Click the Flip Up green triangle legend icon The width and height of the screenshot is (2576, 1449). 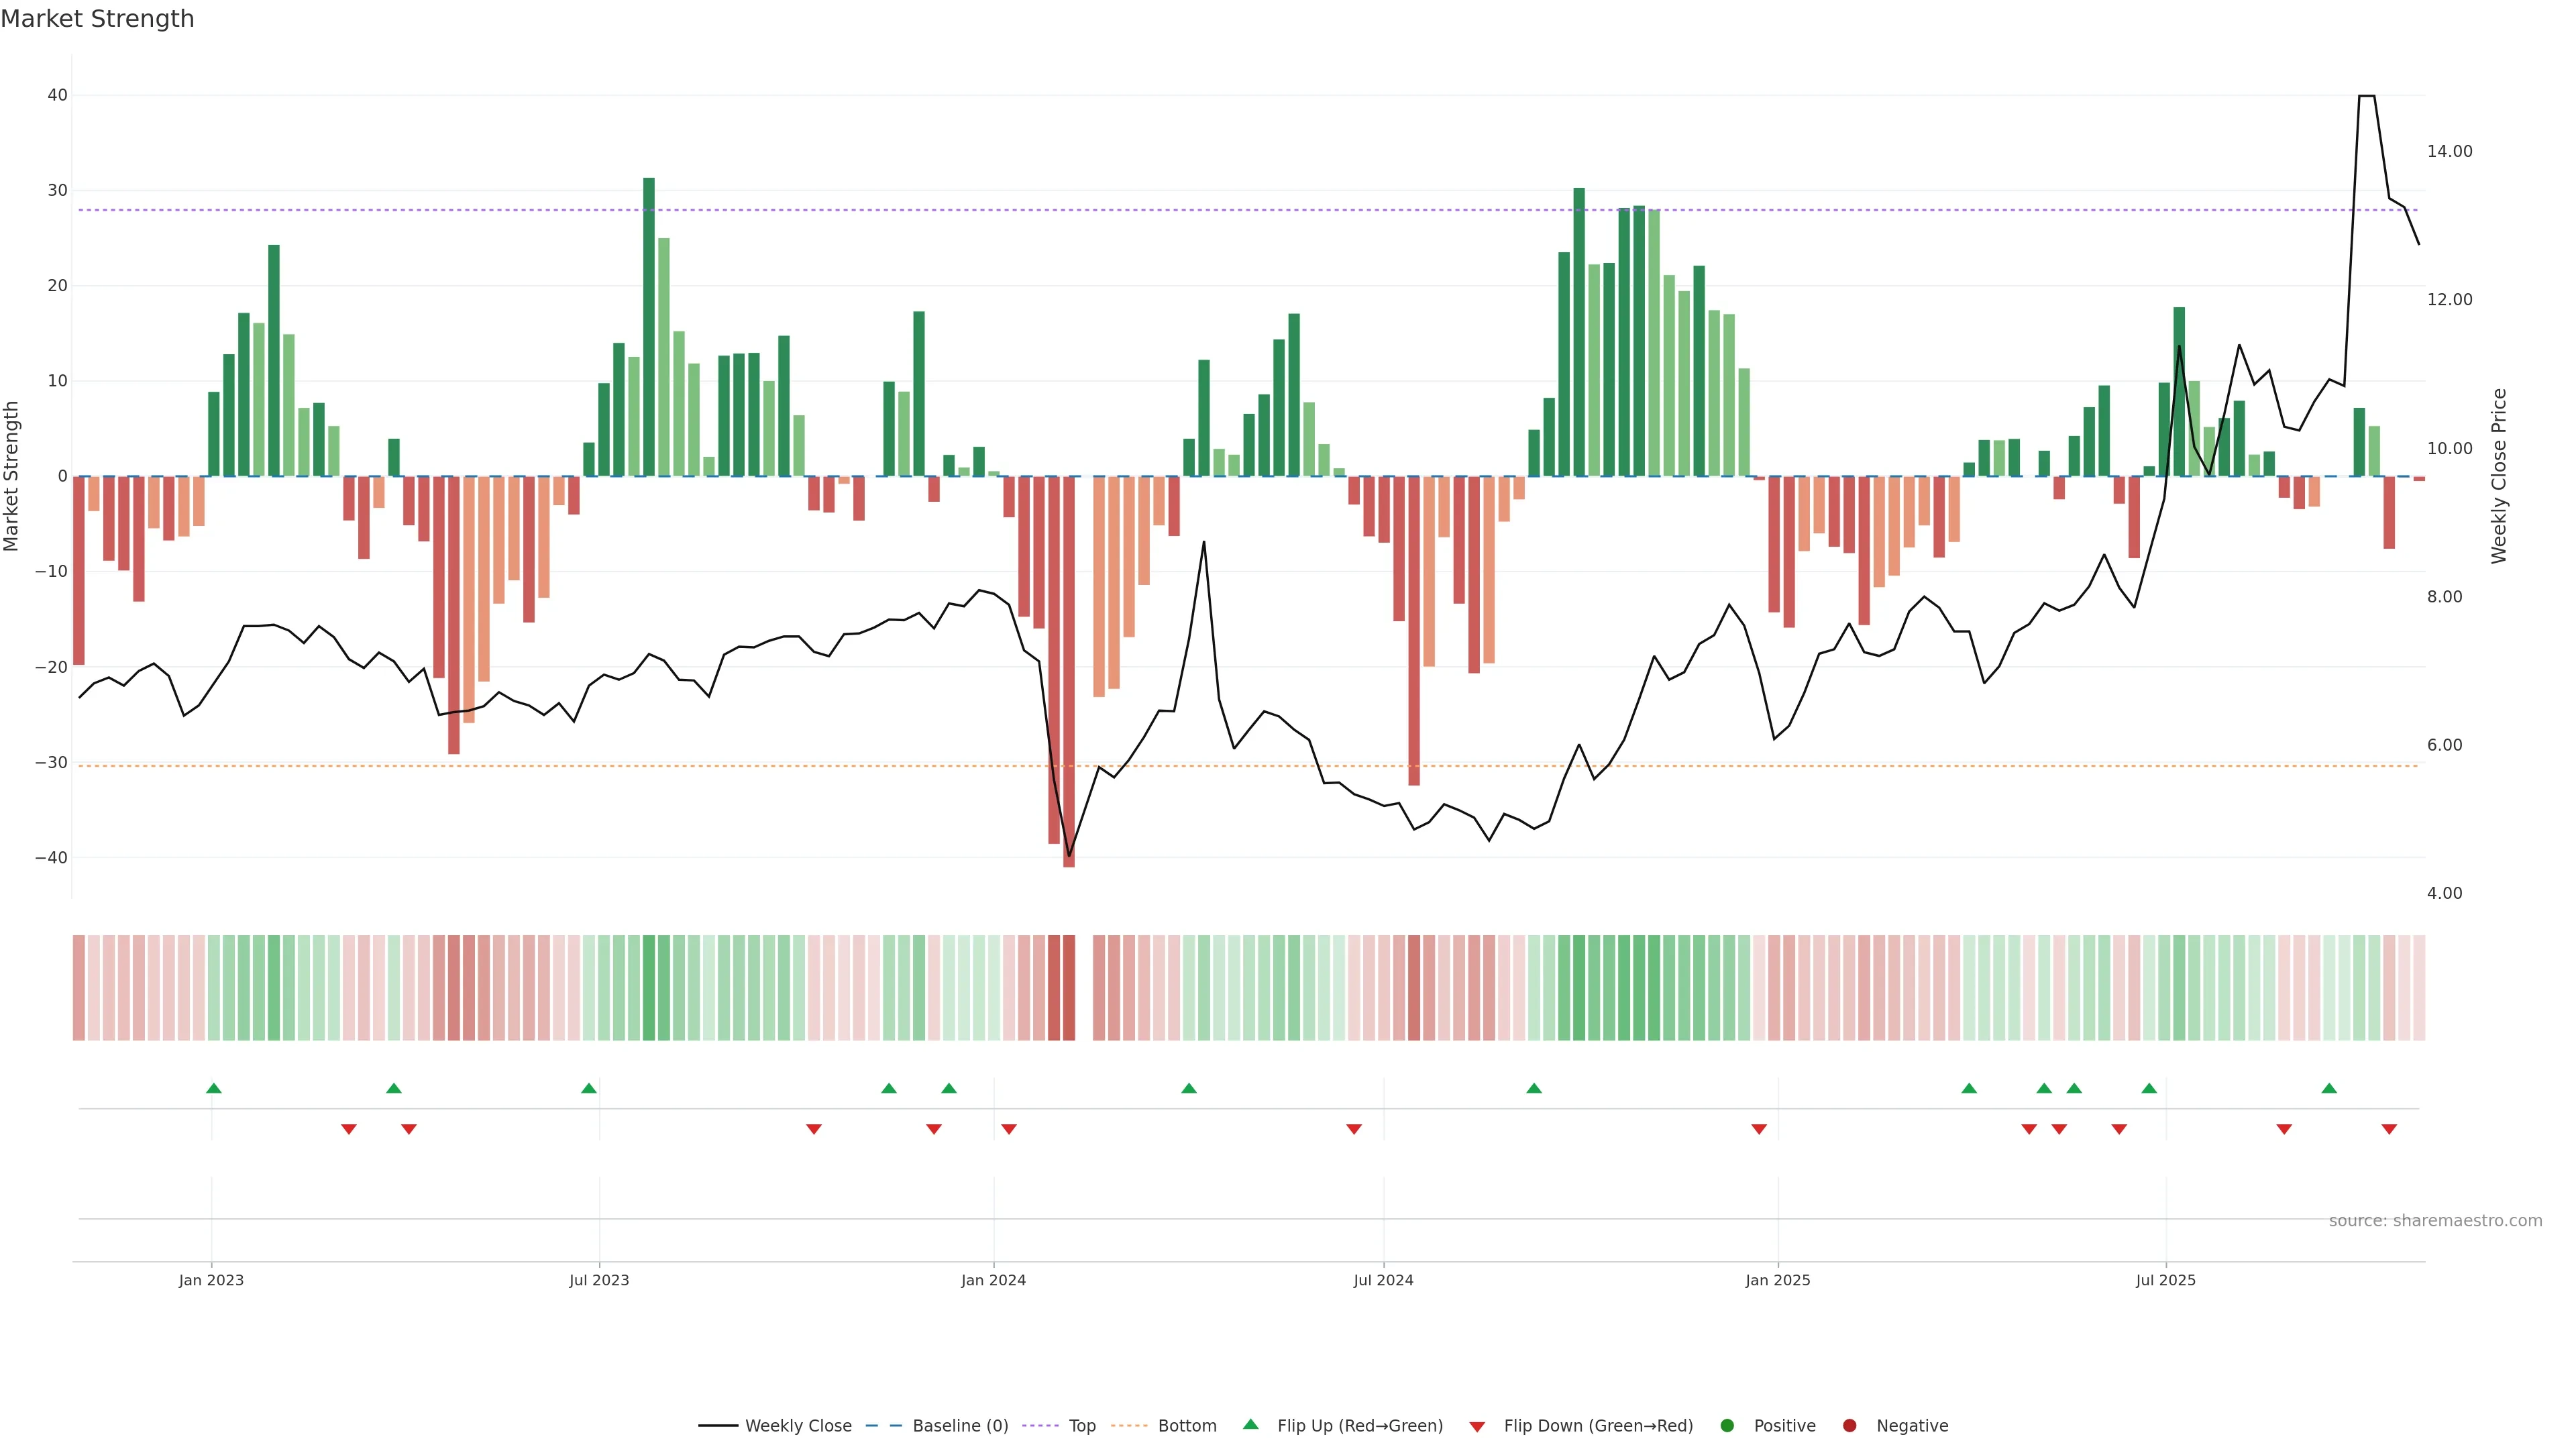tap(1250, 1424)
